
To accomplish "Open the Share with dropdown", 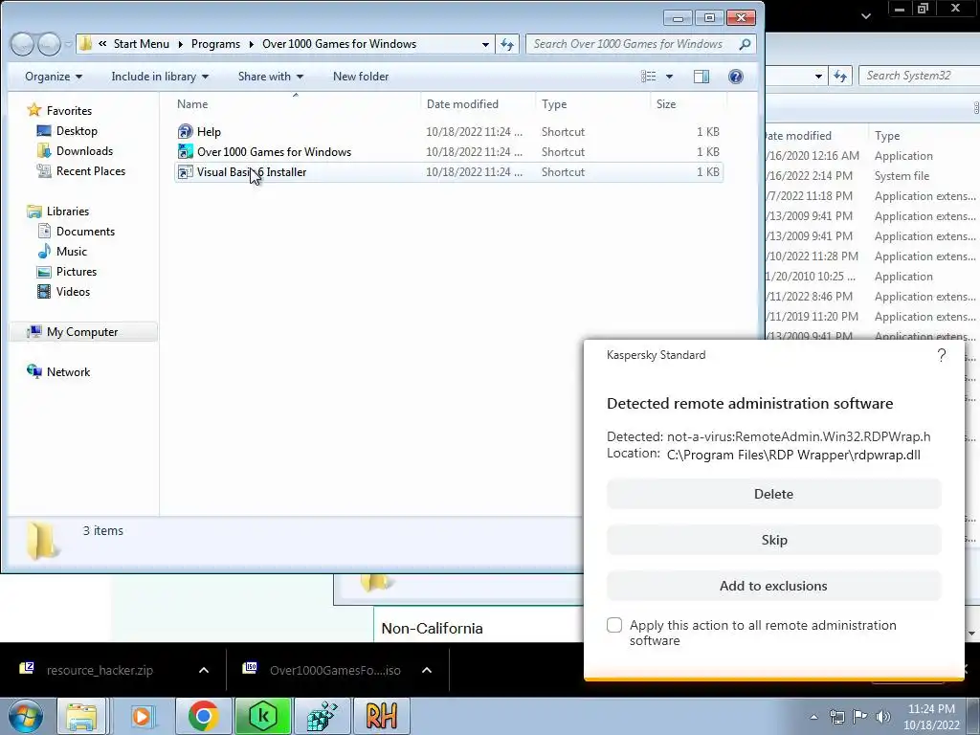I will coord(271,77).
